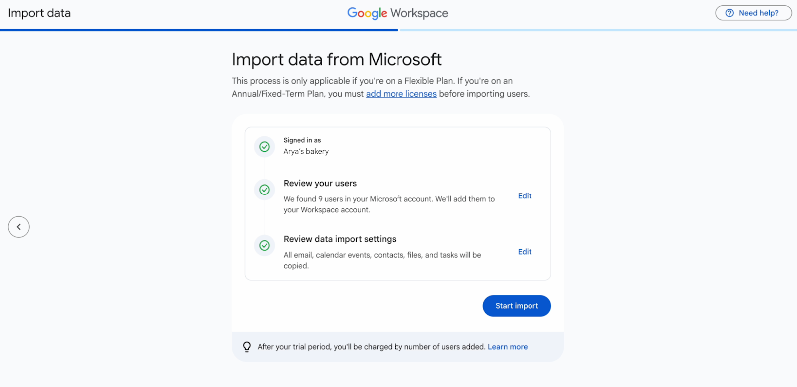Click green checkmark beside Signed in as
This screenshot has height=387, width=797.
coord(265,147)
